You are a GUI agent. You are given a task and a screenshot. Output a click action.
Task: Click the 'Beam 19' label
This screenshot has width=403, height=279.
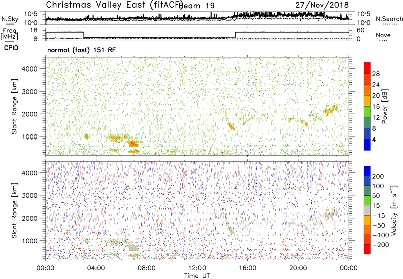pyautogui.click(x=197, y=6)
